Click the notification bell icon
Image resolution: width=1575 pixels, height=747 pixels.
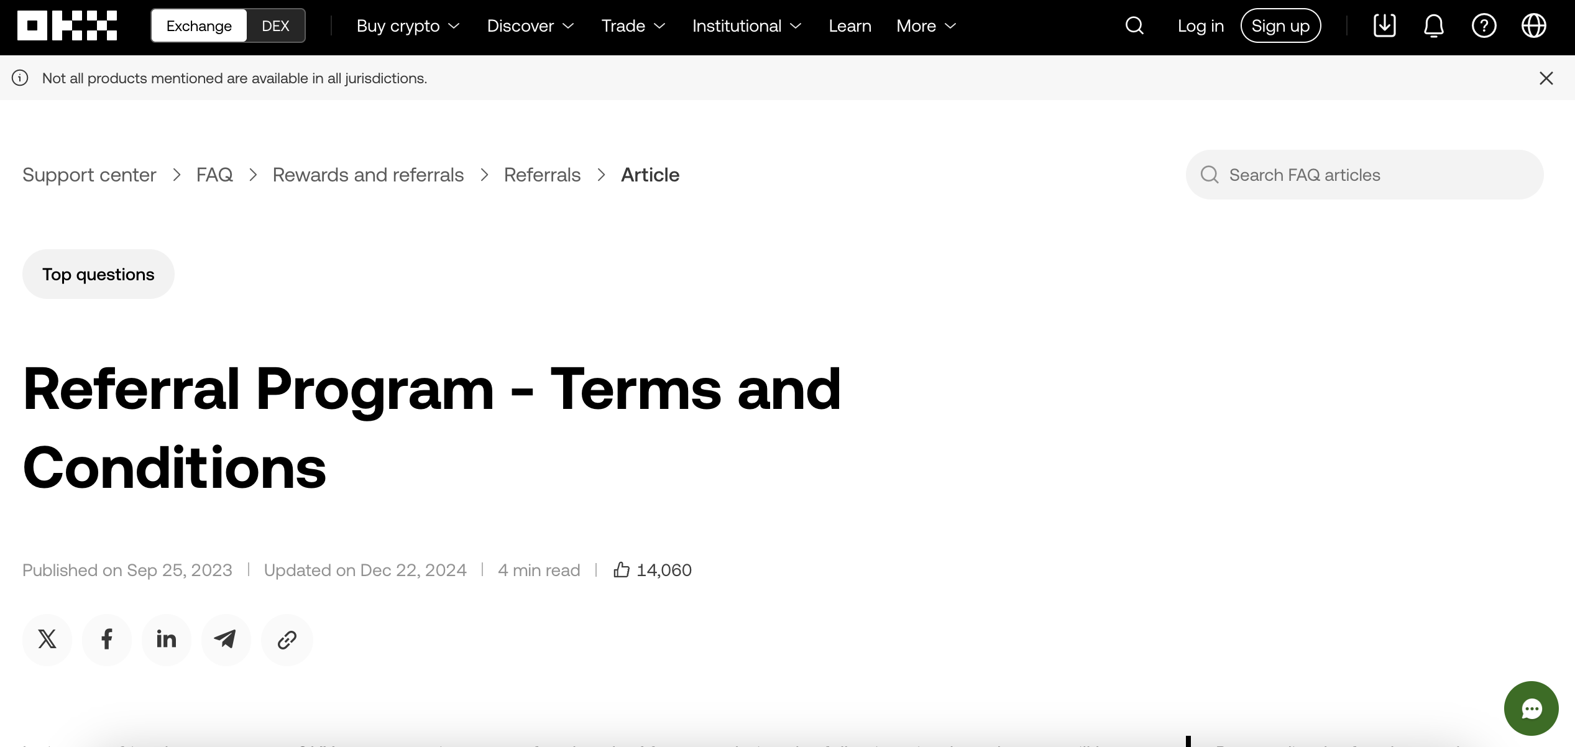[1435, 25]
